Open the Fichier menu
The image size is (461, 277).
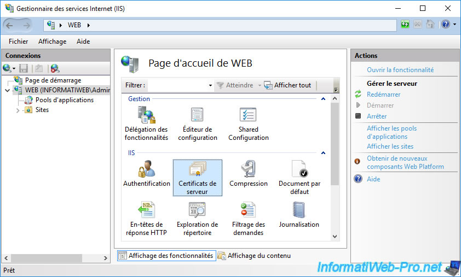point(18,42)
